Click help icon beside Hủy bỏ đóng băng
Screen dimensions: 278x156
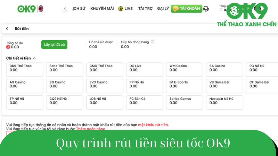[153, 42]
